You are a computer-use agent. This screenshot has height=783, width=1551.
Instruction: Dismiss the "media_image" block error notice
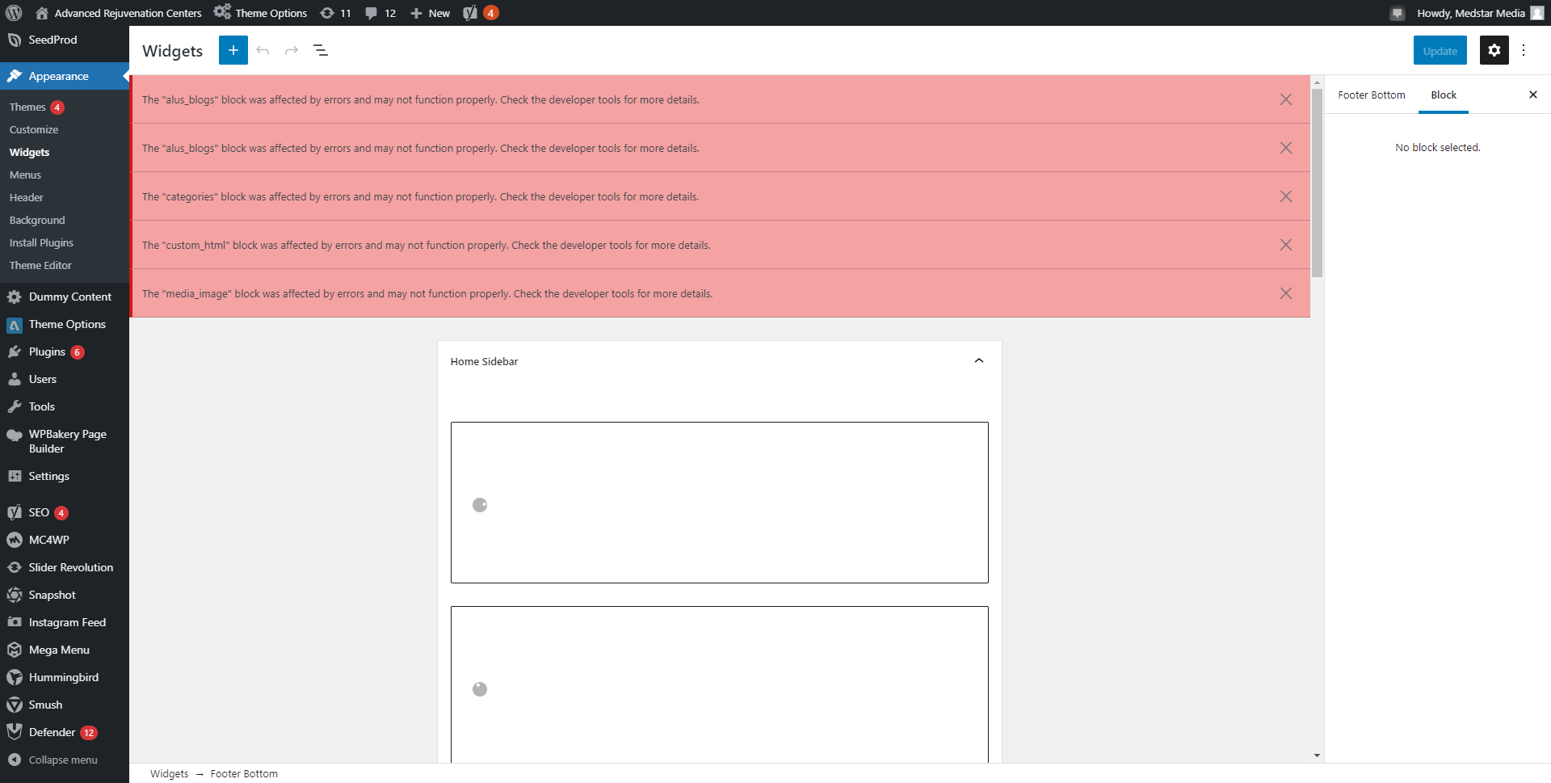coord(1286,293)
